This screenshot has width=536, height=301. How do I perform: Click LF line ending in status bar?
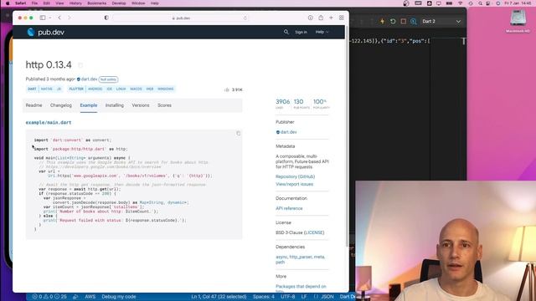click(304, 297)
